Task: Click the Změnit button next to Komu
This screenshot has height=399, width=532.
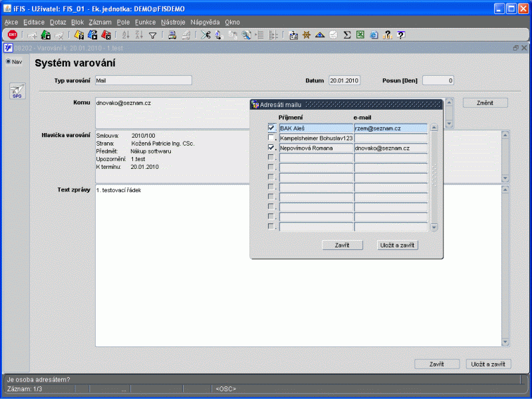Action: pos(485,103)
